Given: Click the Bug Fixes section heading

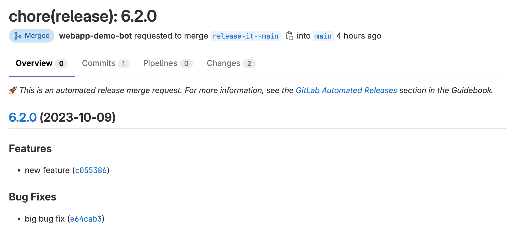Looking at the screenshot, I should (33, 197).
